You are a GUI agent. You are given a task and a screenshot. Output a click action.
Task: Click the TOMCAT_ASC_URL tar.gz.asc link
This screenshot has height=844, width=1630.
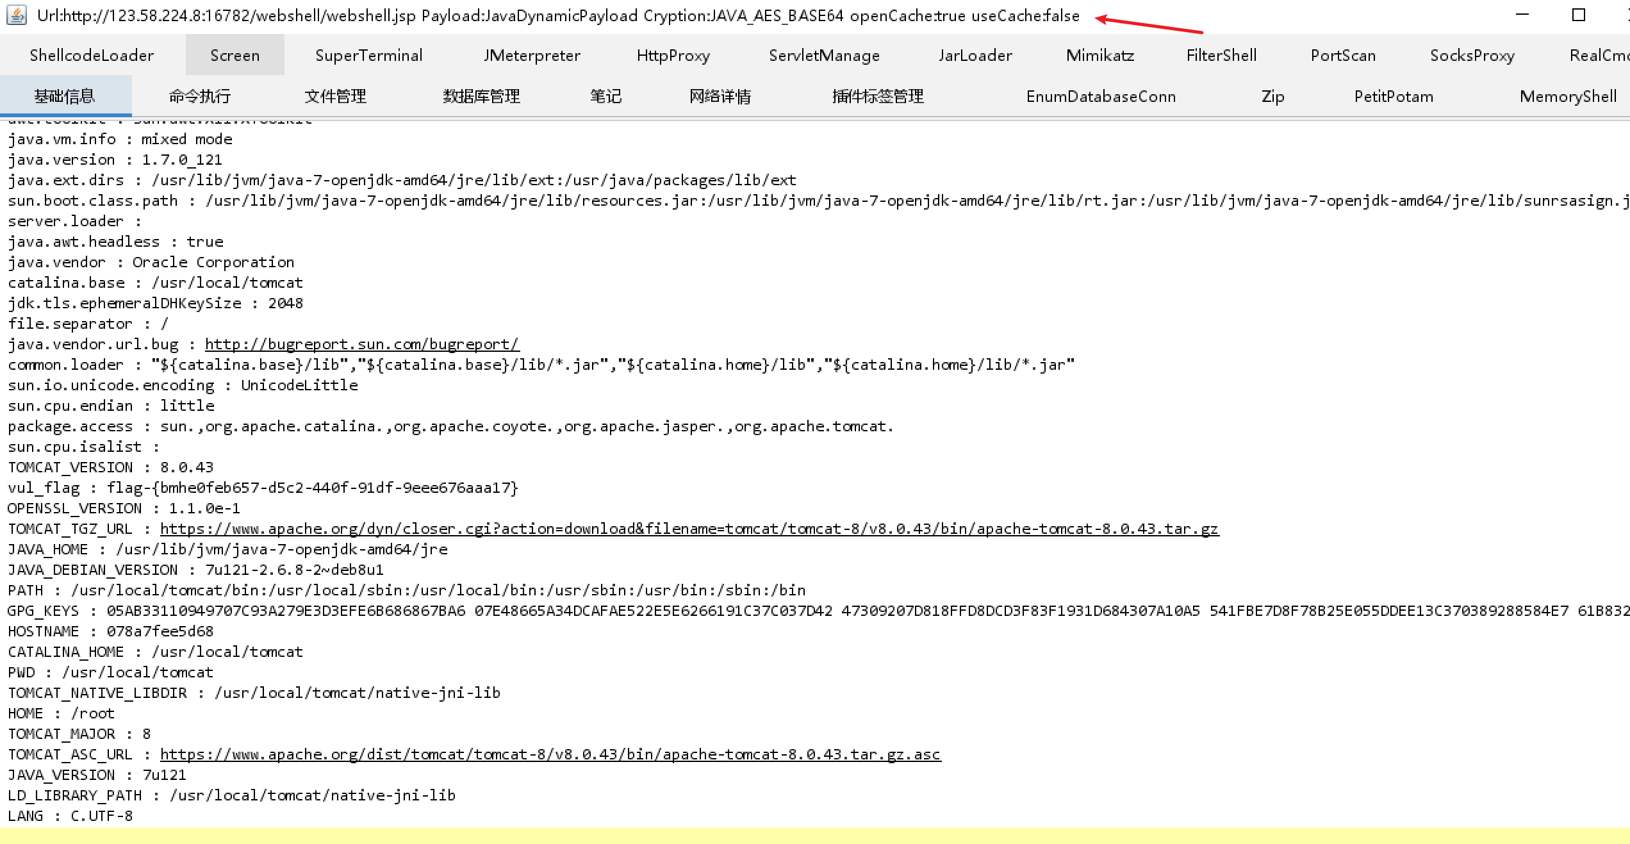click(550, 754)
